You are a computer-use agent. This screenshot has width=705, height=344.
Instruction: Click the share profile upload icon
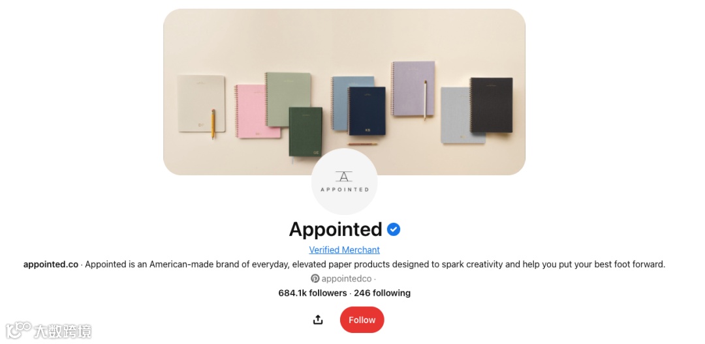click(x=318, y=320)
